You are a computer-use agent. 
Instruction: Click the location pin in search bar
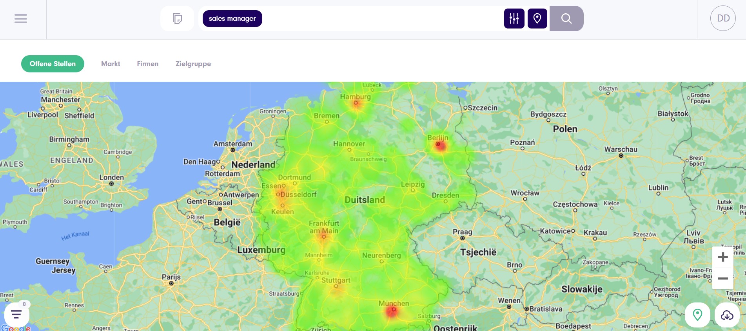[537, 18]
